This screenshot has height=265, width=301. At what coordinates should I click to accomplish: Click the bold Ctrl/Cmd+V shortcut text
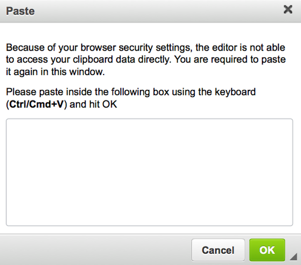(37, 104)
